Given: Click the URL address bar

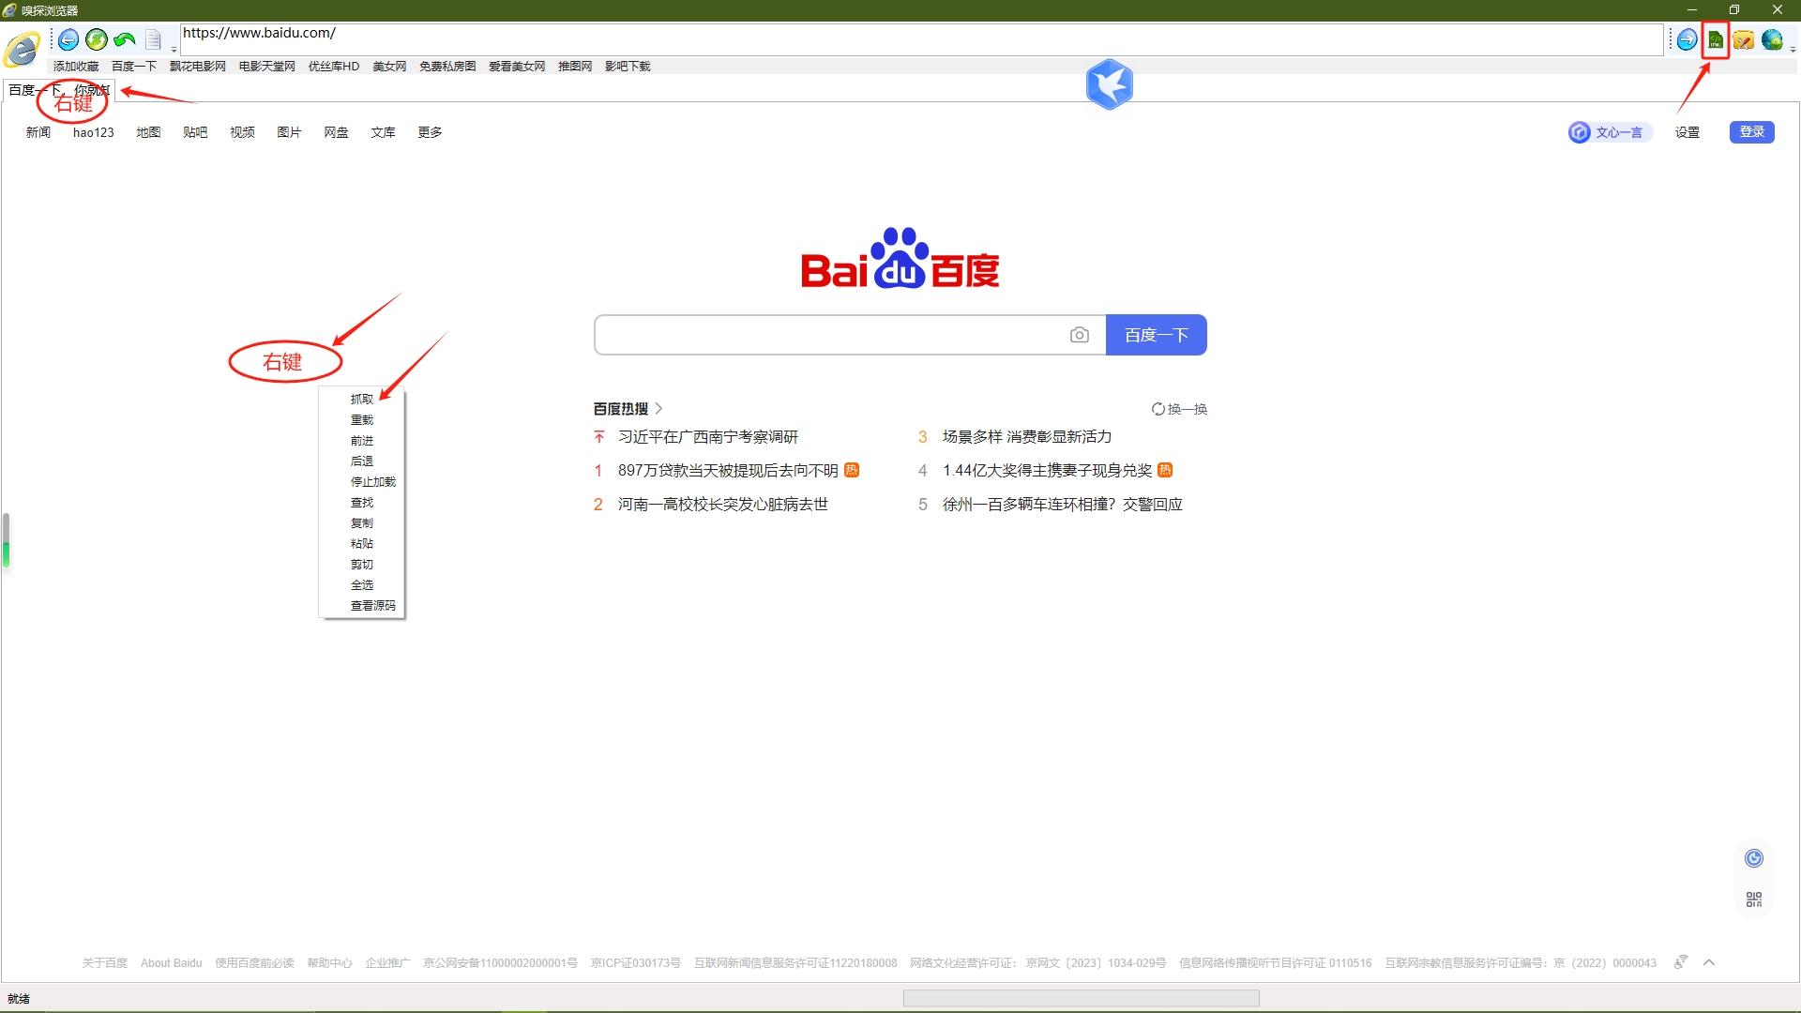Looking at the screenshot, I should [921, 39].
